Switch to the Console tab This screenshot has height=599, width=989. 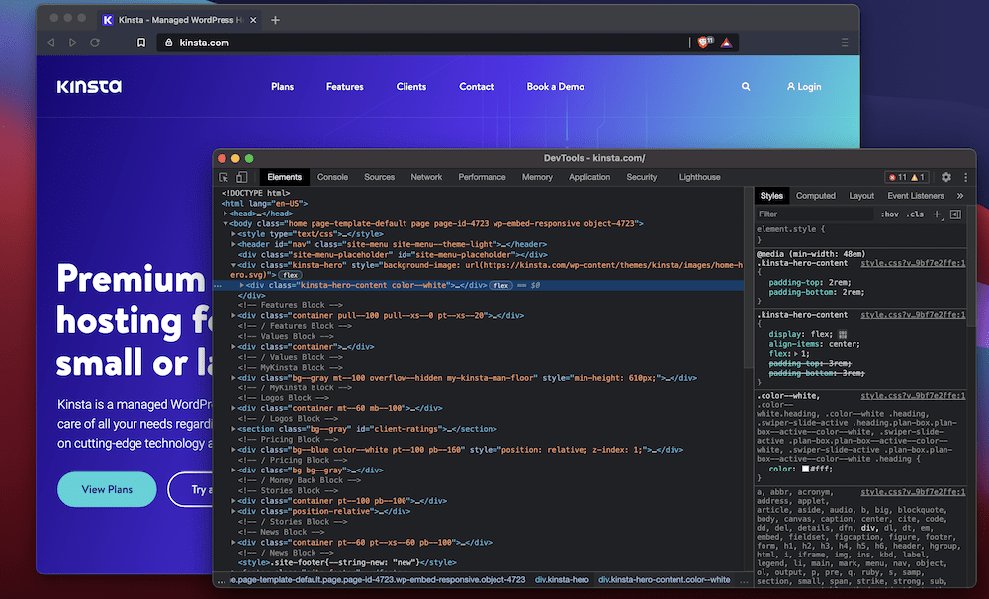(x=332, y=177)
